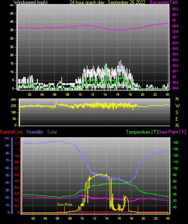
Task: Click hour 08 under the bottom chart
Action: coord(70,218)
